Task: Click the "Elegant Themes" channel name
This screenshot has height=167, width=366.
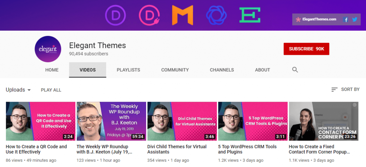Action: 97,45
